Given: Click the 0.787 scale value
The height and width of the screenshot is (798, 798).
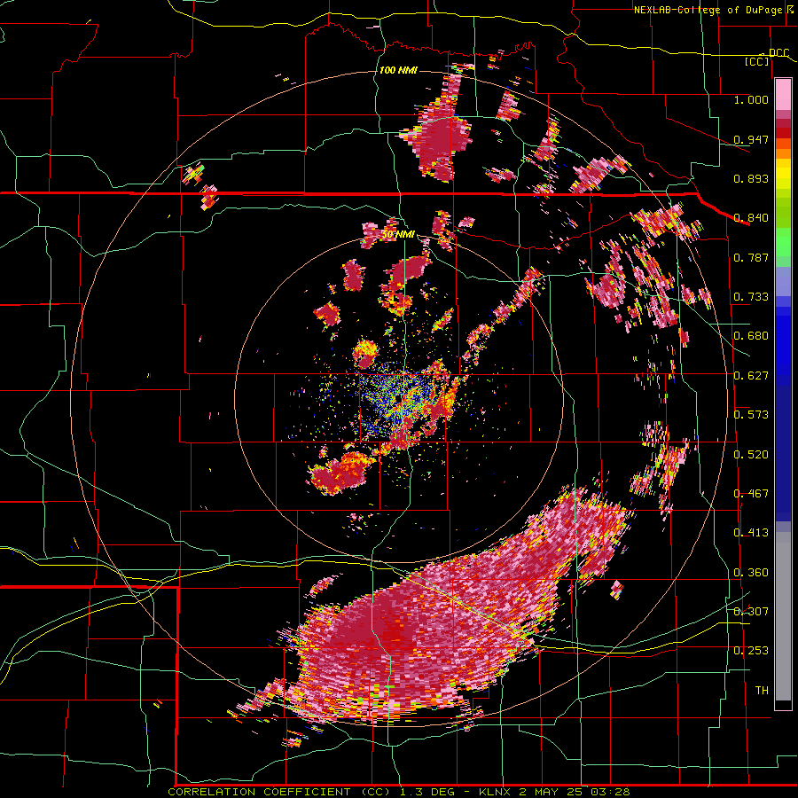Looking at the screenshot, I should point(751,257).
